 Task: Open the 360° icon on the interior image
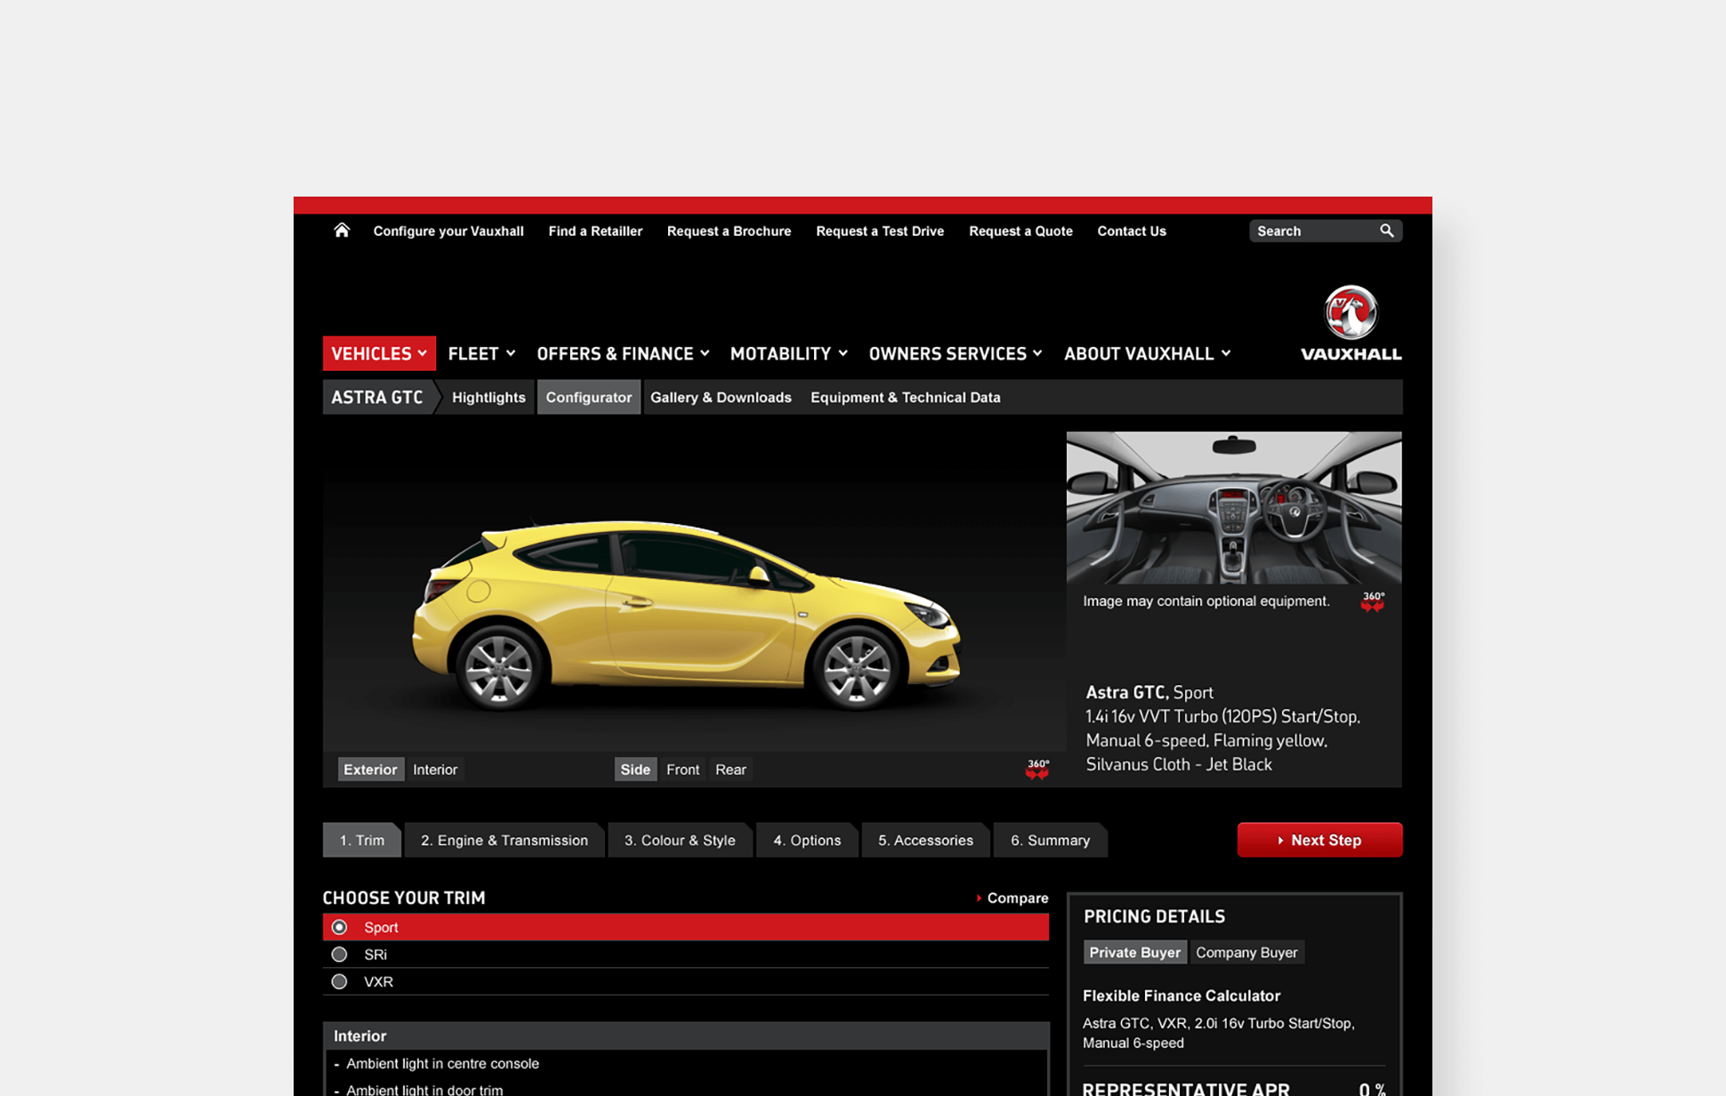point(1373,601)
